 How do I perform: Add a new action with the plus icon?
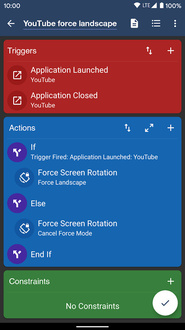click(x=171, y=128)
